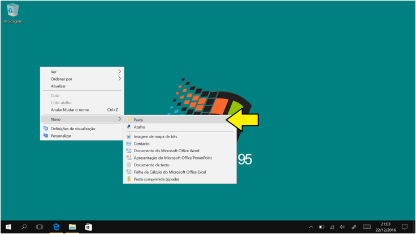This screenshot has height=234, width=416.
Task: Select Pasta to create new folder
Action: (138, 120)
